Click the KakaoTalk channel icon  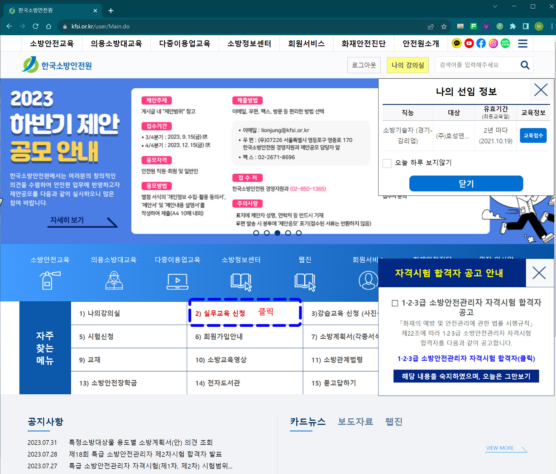[x=457, y=43]
